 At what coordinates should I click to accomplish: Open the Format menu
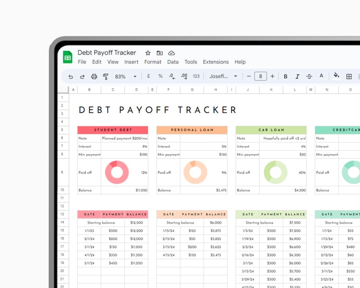coord(153,62)
